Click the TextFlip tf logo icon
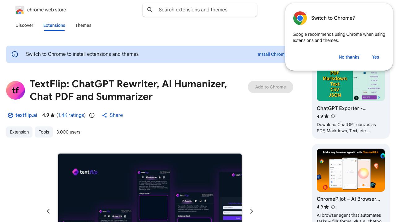 click(15, 90)
